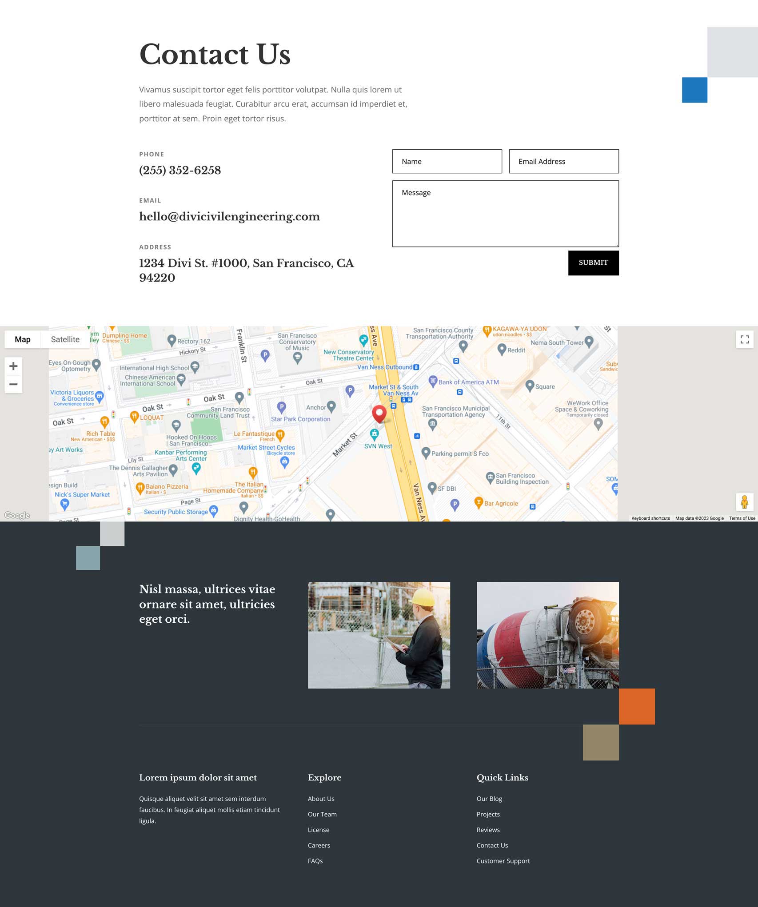Zoom in on the map

click(x=14, y=366)
